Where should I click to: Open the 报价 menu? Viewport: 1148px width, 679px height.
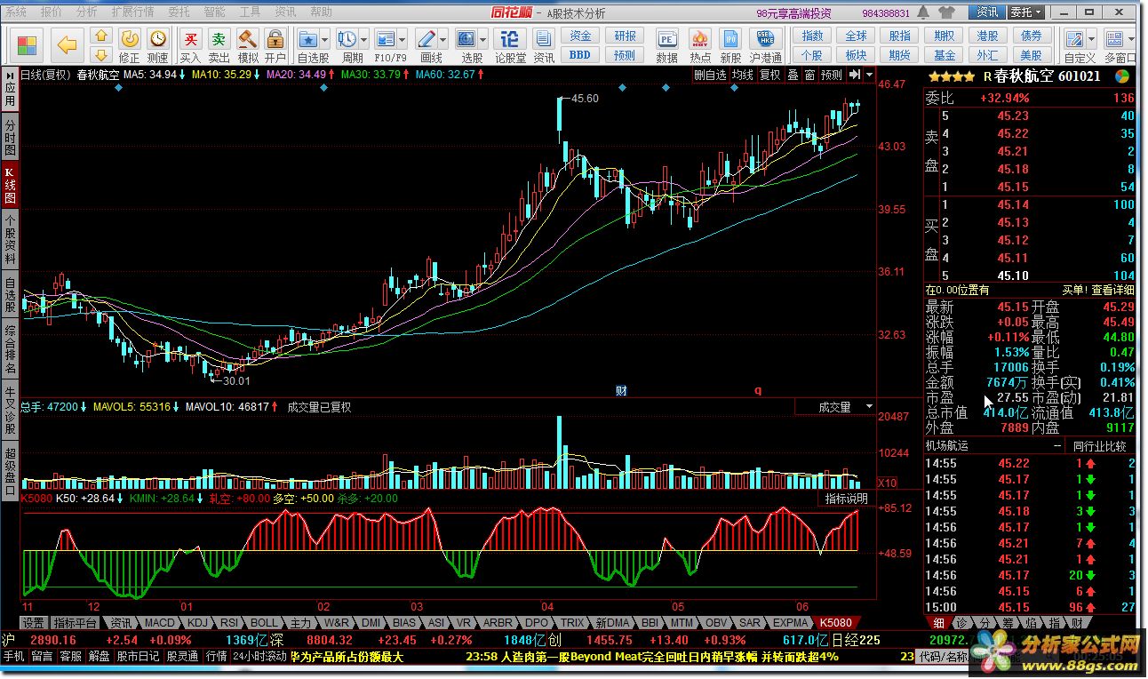coord(52,12)
